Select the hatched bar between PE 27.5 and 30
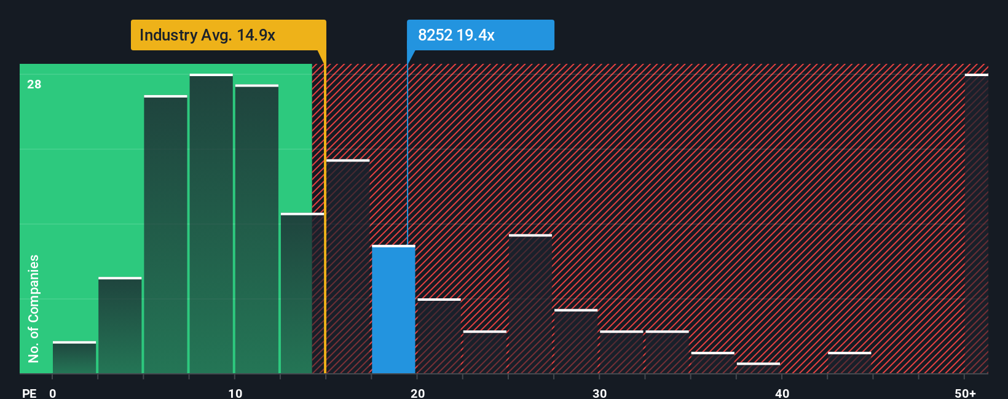The image size is (1008, 399). [576, 341]
